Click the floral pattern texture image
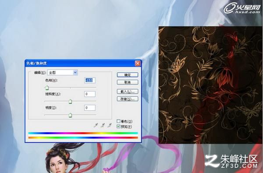Image resolution: width=263 pixels, height=173 pixels. click(x=210, y=85)
